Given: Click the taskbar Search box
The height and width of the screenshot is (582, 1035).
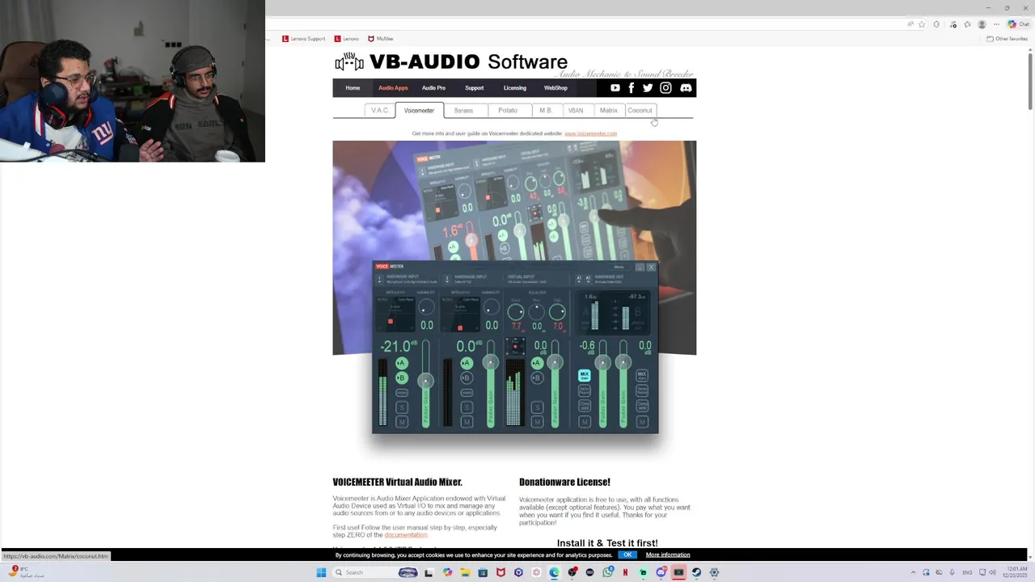Looking at the screenshot, I should click(x=375, y=572).
